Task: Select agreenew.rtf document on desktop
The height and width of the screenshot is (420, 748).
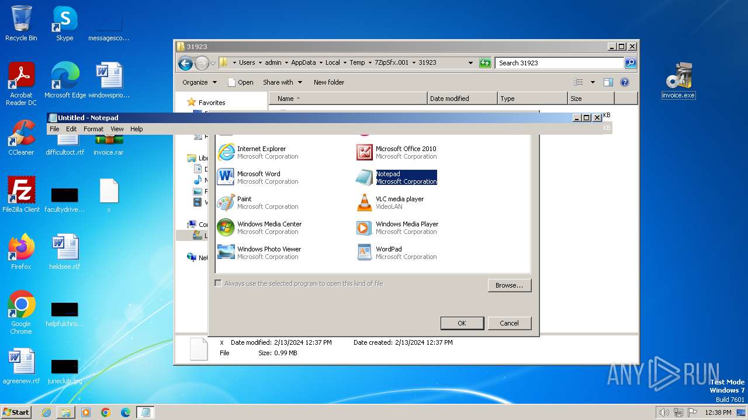Action: 21,366
